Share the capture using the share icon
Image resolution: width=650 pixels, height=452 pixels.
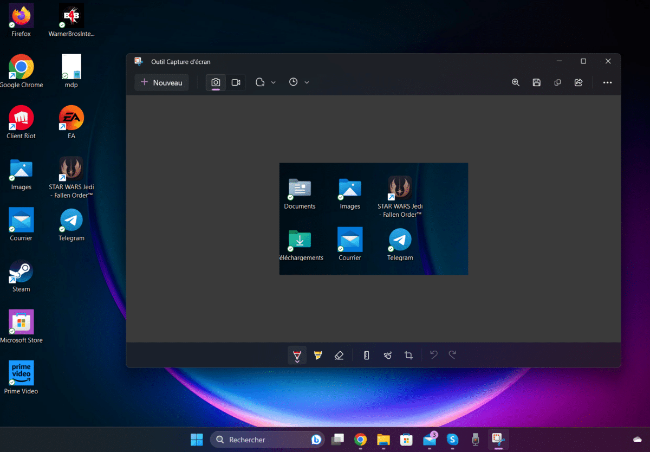[578, 82]
